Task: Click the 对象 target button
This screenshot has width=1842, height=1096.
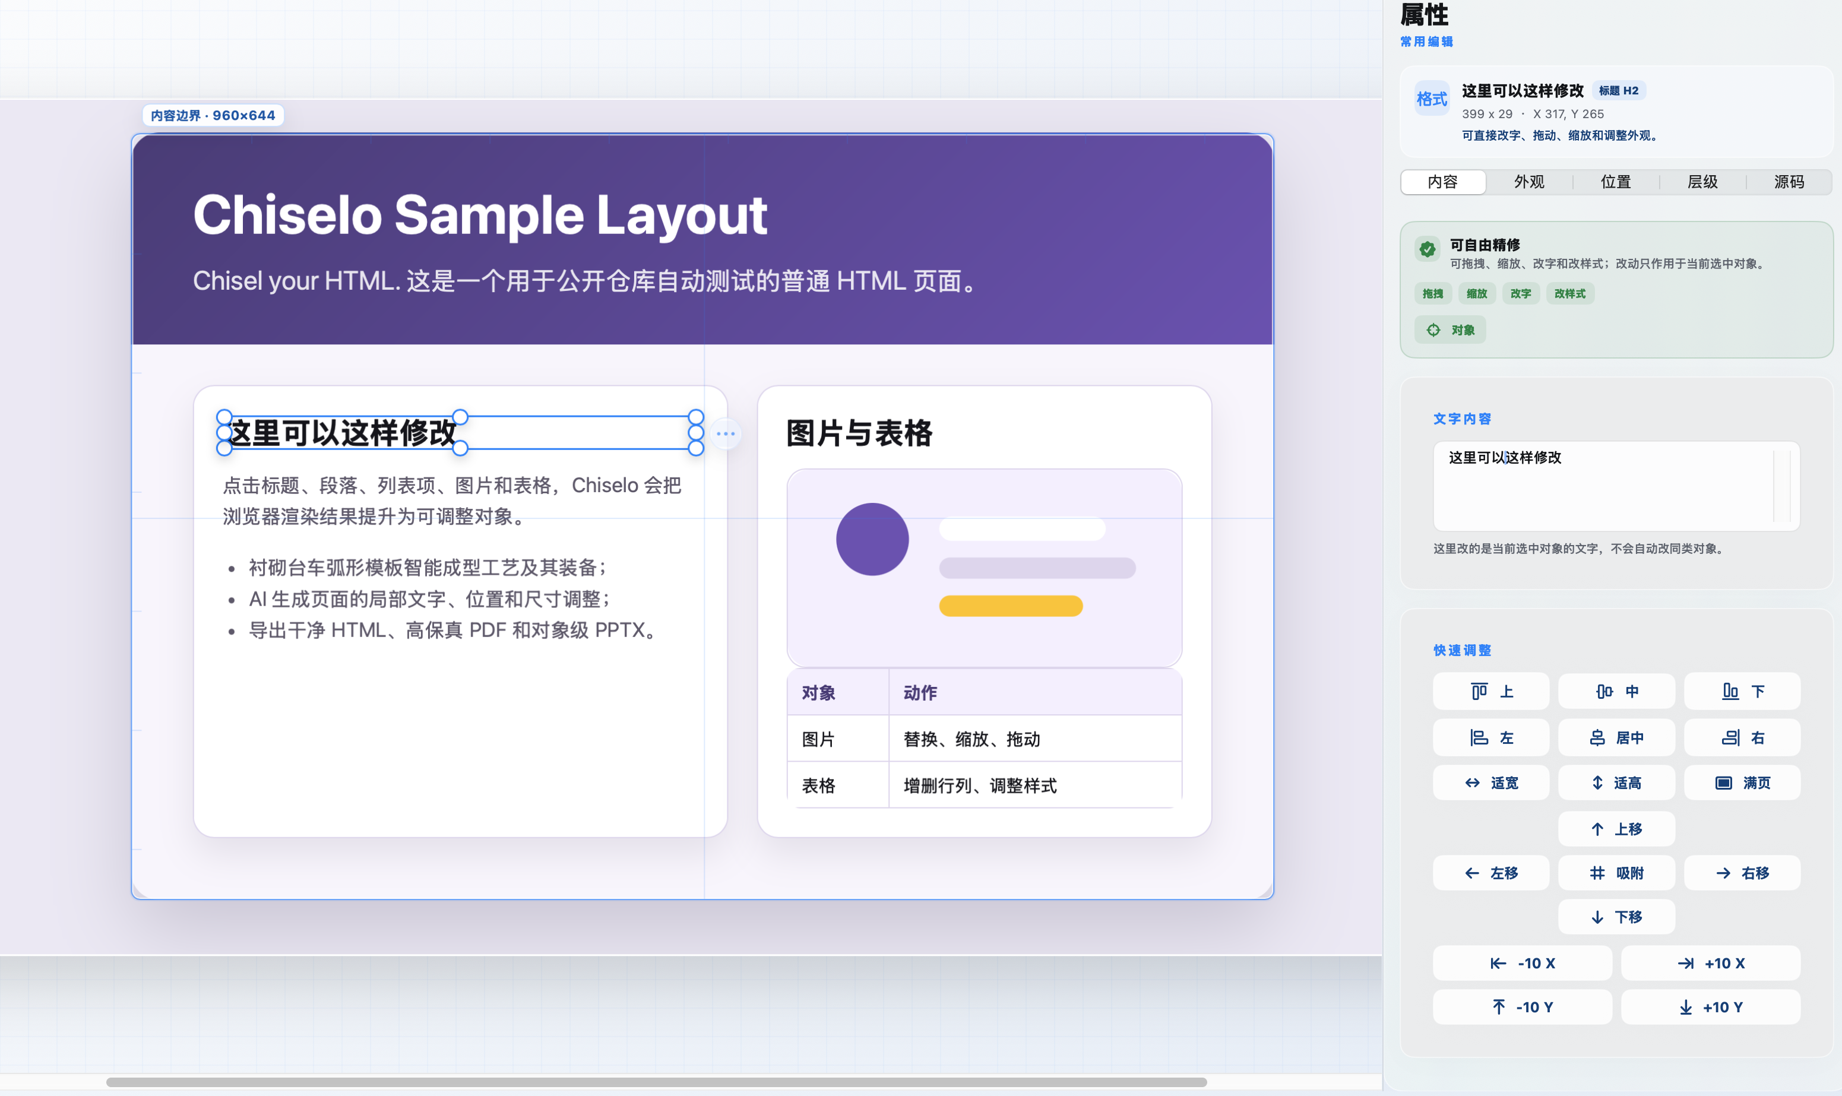Action: (x=1450, y=330)
